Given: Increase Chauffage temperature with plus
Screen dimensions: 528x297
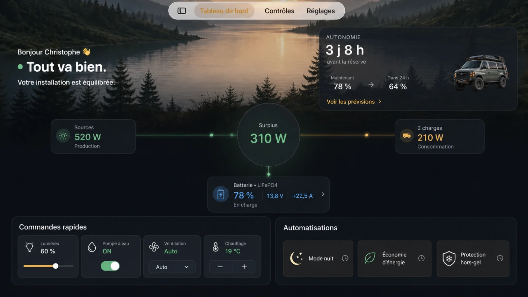Looking at the screenshot, I should pos(244,267).
